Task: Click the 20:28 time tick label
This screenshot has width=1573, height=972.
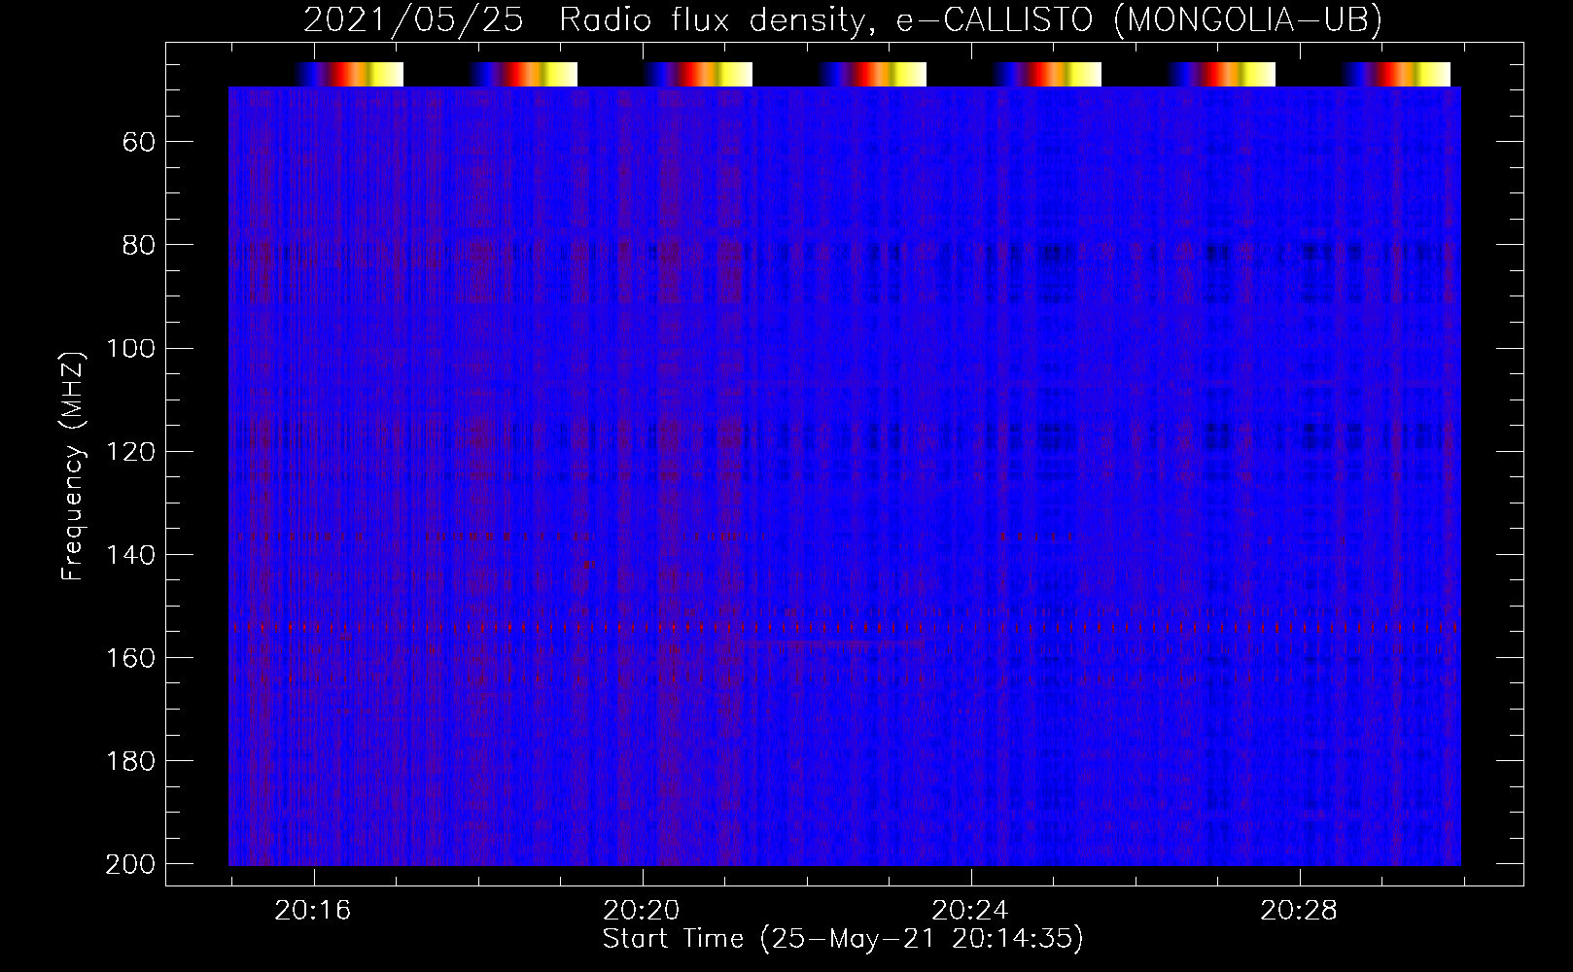Action: tap(1299, 911)
